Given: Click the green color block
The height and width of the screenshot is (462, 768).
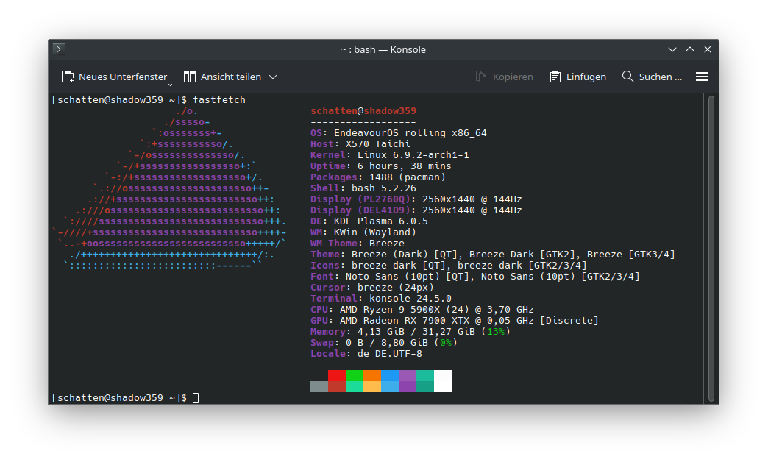Looking at the screenshot, I should 354,376.
